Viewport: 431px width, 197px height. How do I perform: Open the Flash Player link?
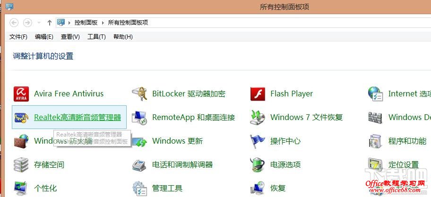click(x=292, y=94)
